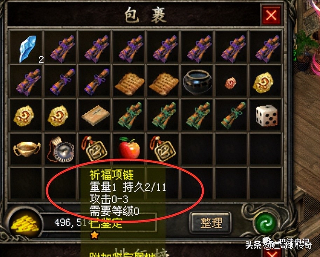The image size is (320, 257).
Task: Select the blue crystal shard item
Action: click(x=28, y=49)
